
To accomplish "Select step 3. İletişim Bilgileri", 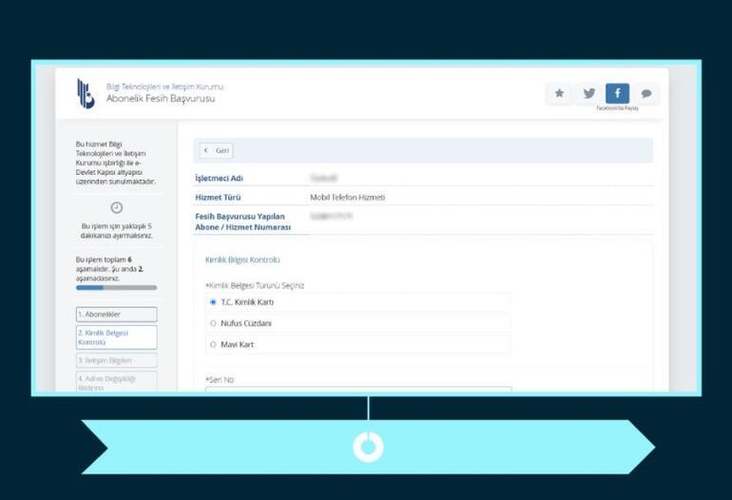I will click(116, 361).
